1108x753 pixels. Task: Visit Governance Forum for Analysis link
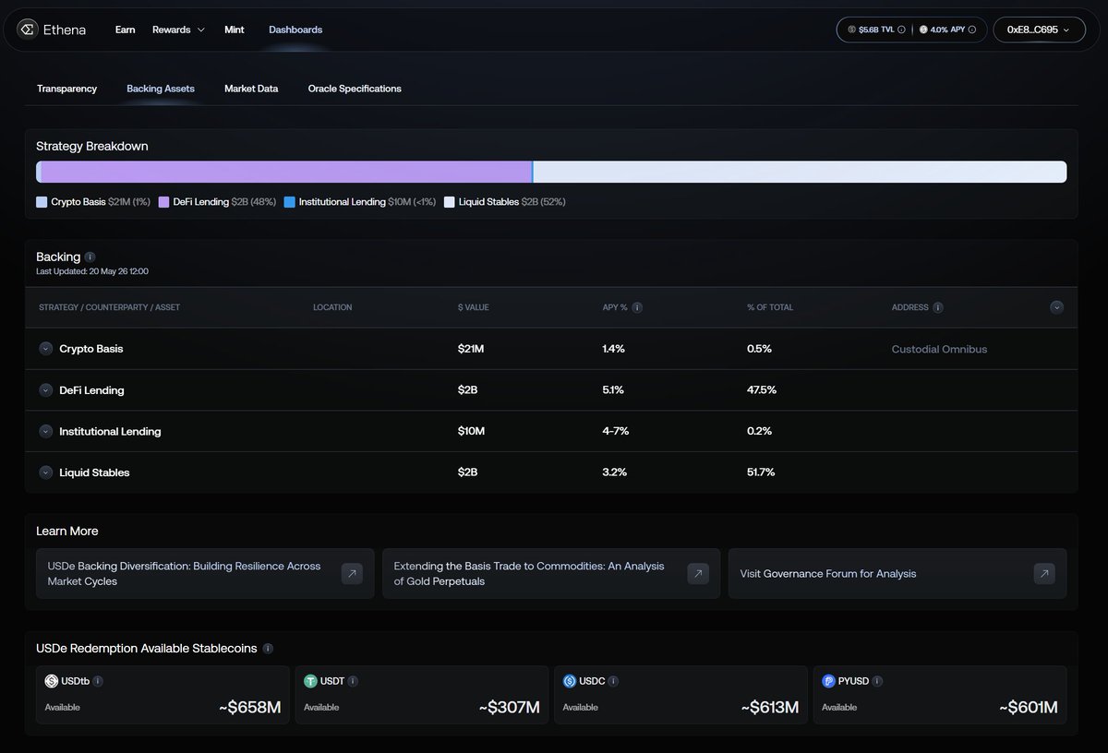coord(897,574)
